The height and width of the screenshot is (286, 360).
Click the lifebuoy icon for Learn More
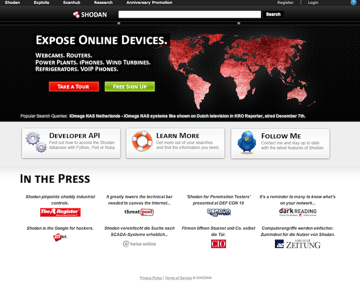pyautogui.click(x=142, y=141)
